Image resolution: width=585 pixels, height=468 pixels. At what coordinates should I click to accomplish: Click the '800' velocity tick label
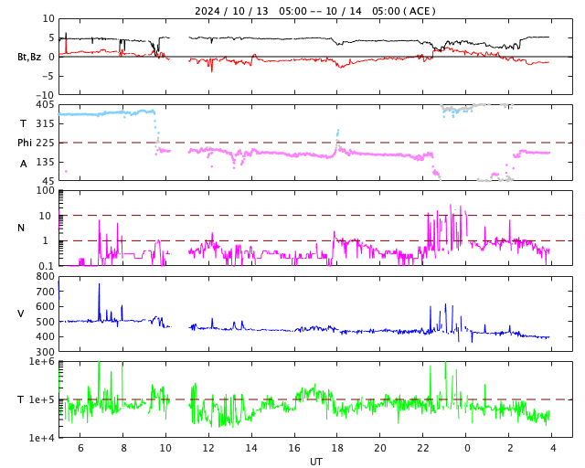tap(46, 277)
